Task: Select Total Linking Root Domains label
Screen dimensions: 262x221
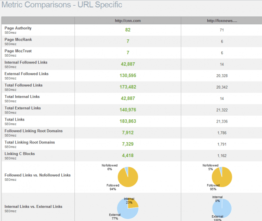Action: (30, 142)
